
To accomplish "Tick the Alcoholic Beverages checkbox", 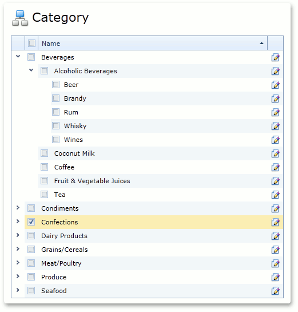I will coord(45,71).
